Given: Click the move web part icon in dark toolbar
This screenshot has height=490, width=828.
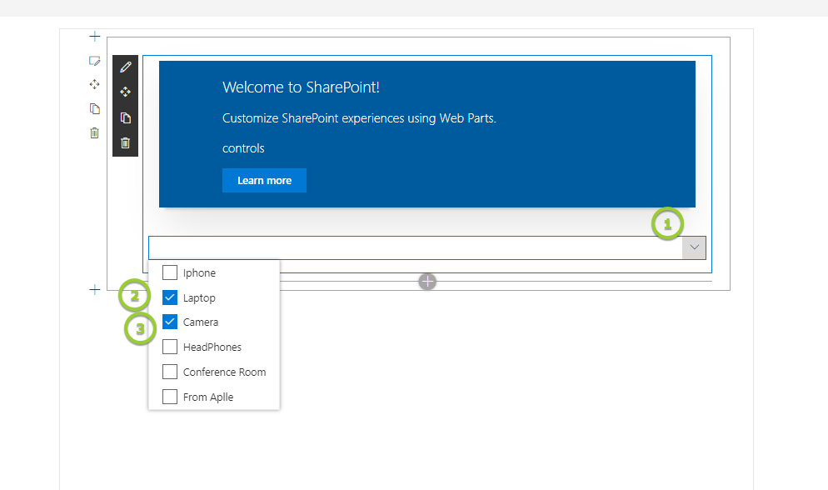Looking at the screenshot, I should tap(126, 92).
